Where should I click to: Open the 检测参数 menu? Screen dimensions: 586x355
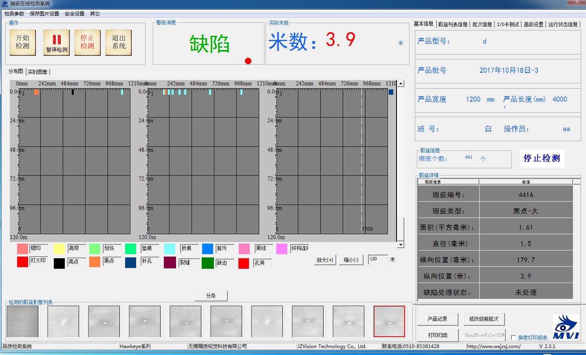click(13, 13)
